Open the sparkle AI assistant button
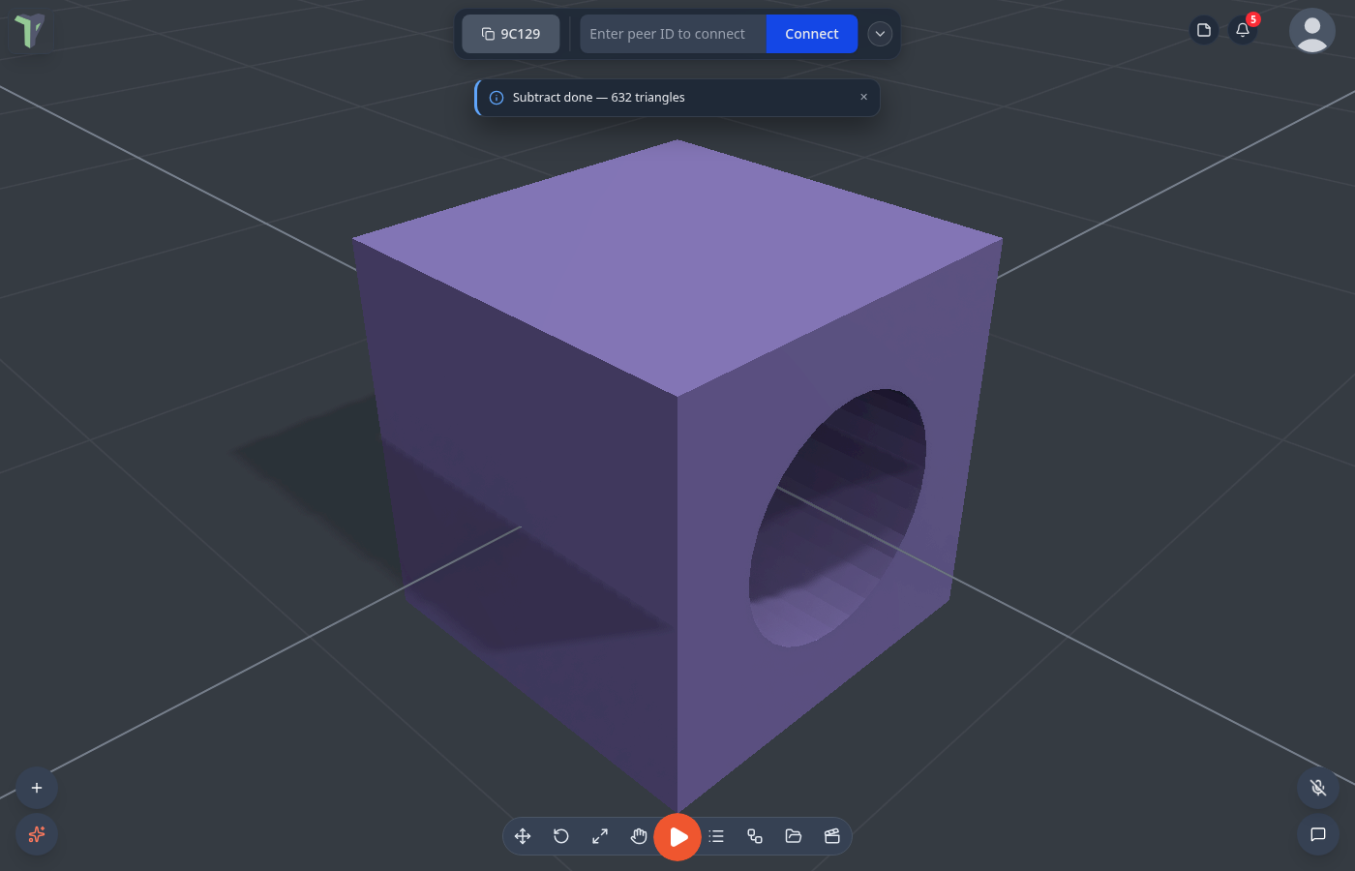 pyautogui.click(x=37, y=834)
